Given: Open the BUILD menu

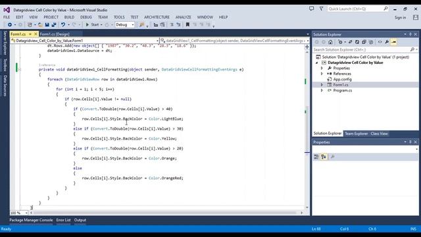Looking at the screenshot, I should [x=69, y=17].
